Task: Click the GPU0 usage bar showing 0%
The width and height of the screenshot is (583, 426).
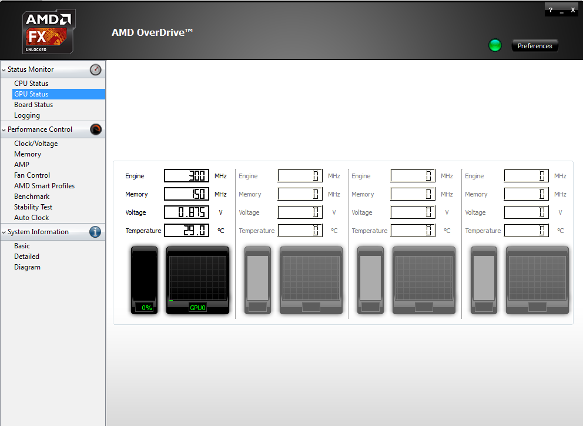Action: pos(144,280)
